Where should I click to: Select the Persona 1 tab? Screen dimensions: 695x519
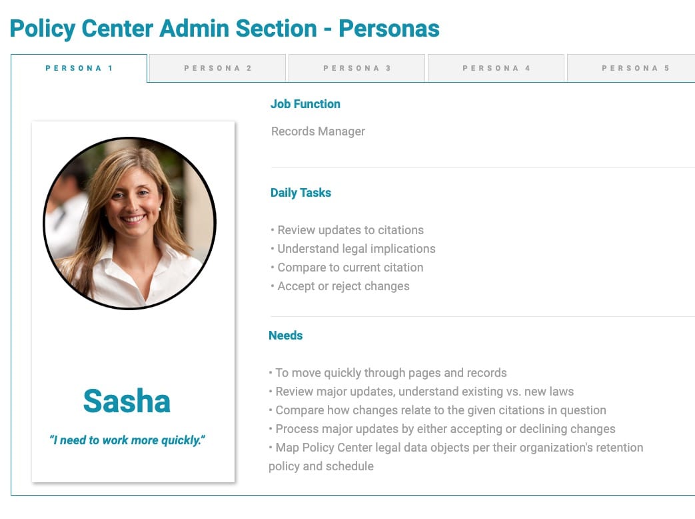(79, 68)
